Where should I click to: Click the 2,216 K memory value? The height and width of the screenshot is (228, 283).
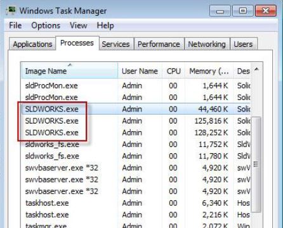[x=215, y=215]
